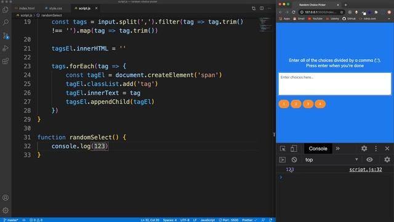This screenshot has height=222, width=394.
Task: Open the Manage gear in the VS Code activity bar
Action: pos(6,210)
